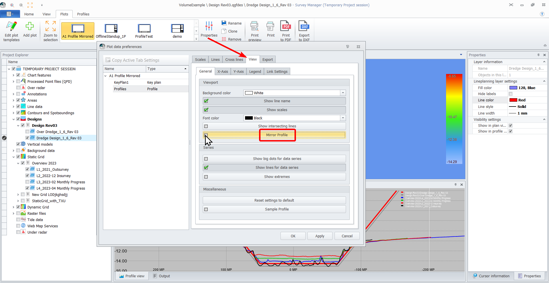Switch to the Cross lines tab
Image resolution: width=549 pixels, height=283 pixels.
(x=234, y=60)
